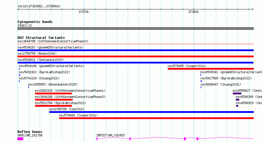This screenshot has width=262, height=142.
Task: Click the magenta HKR1 exon block
Action: pyautogui.click(x=20, y=139)
